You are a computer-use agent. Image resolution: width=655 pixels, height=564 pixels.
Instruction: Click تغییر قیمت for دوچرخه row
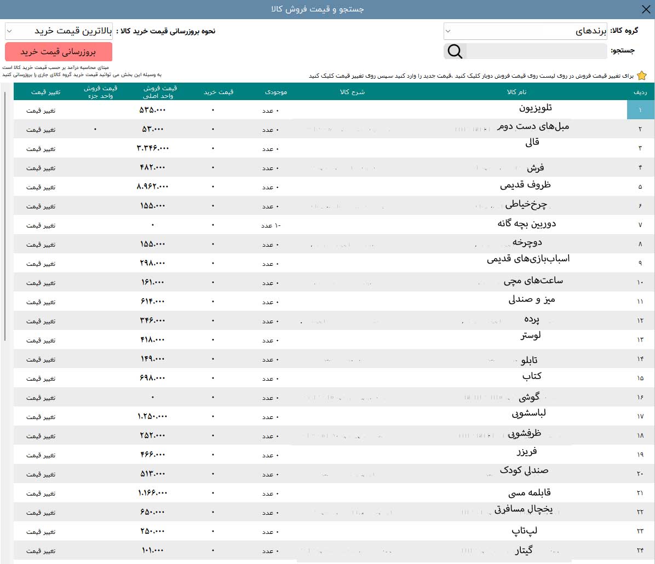pos(41,245)
